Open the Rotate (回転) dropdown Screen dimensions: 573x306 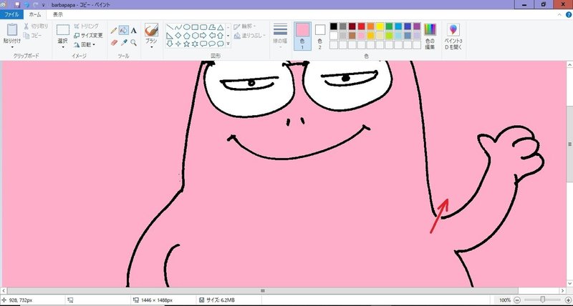(85, 44)
